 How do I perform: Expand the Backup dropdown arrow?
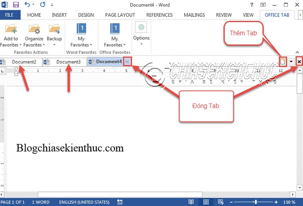coord(54,45)
